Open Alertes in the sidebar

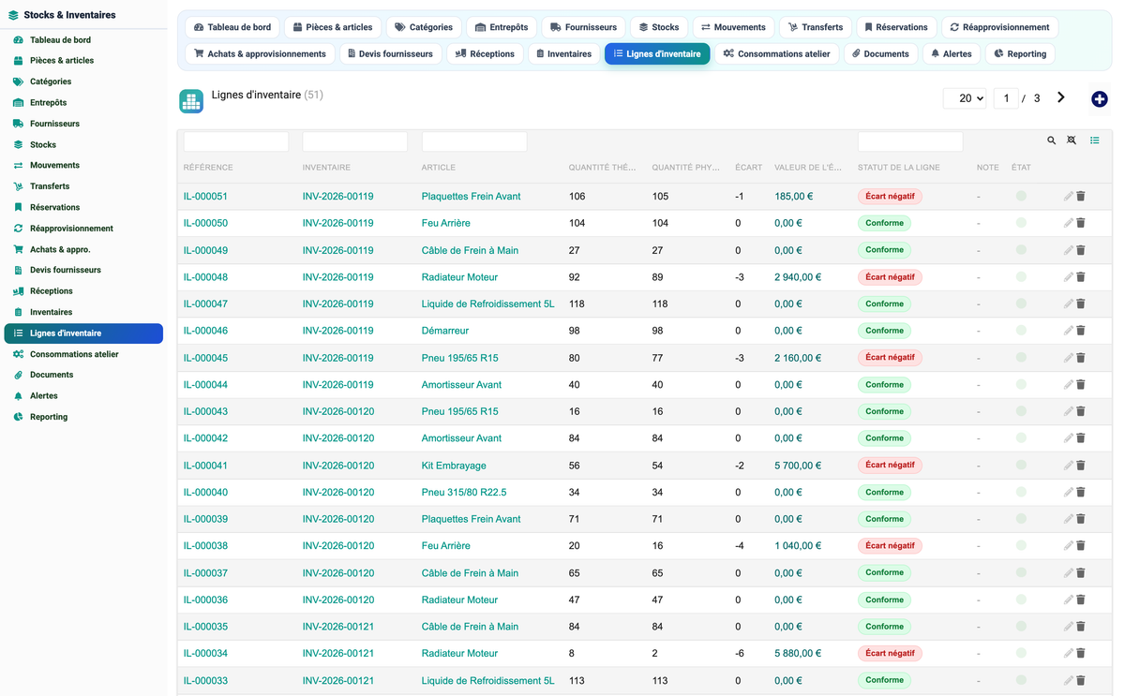[43, 396]
